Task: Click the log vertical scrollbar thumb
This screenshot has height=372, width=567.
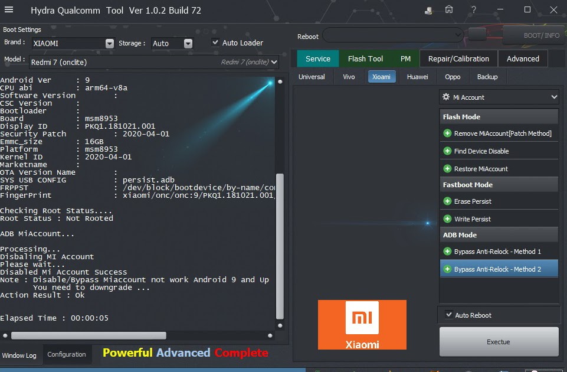Action: pyautogui.click(x=280, y=246)
